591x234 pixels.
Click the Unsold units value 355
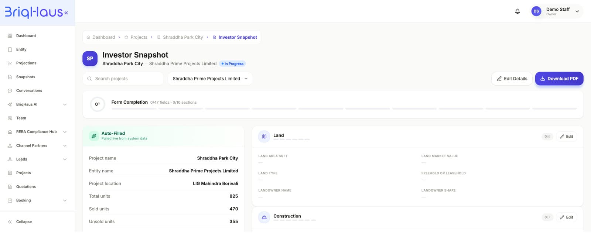[234, 222]
